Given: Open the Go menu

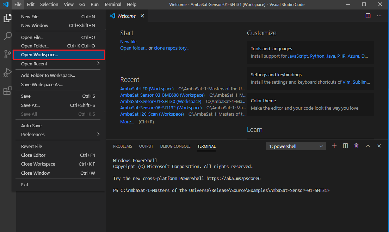Looking at the screenshot, I should pyautogui.click(x=82, y=4).
